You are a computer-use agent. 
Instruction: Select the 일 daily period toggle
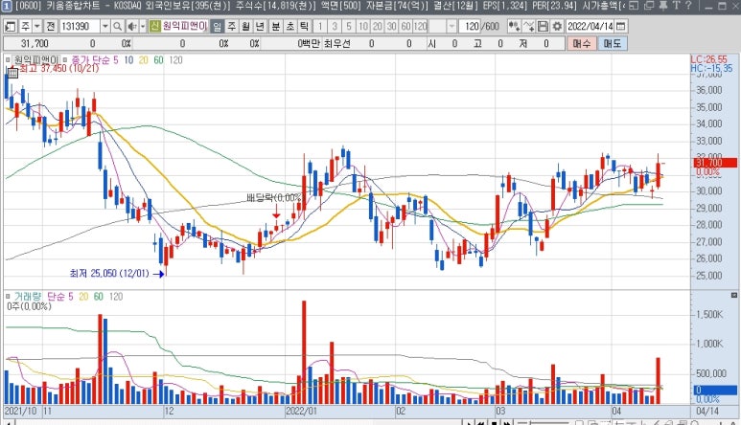click(x=217, y=27)
